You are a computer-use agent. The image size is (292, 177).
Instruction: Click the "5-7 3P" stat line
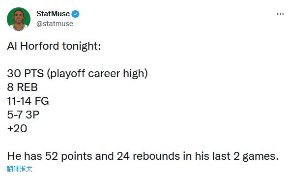tap(23, 115)
